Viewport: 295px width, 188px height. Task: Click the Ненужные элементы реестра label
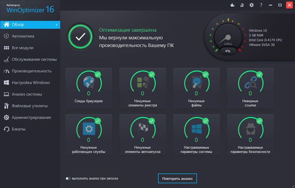(143, 103)
